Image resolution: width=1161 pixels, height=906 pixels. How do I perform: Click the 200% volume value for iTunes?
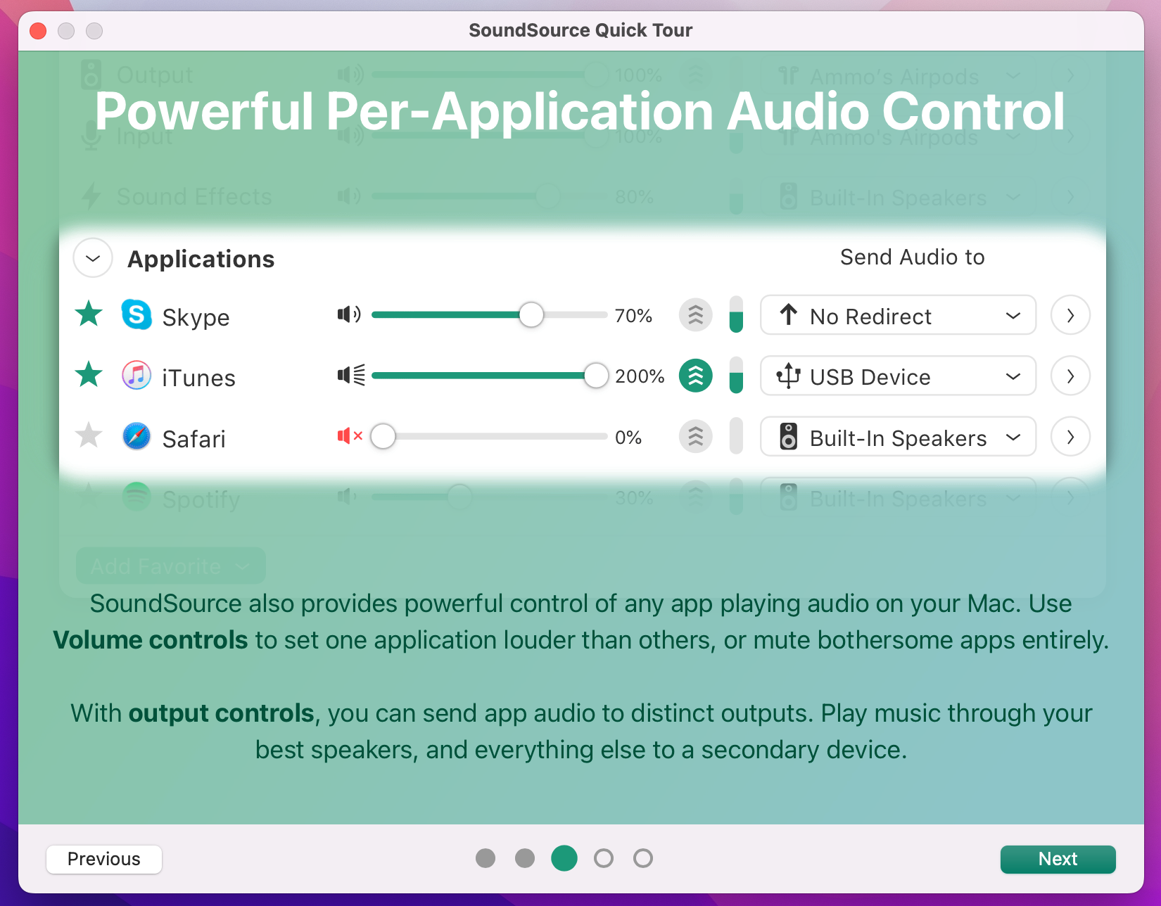640,376
